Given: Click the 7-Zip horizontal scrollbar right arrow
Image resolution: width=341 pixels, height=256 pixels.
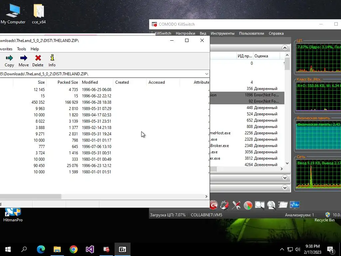Looking at the screenshot, I should pyautogui.click(x=206, y=197).
